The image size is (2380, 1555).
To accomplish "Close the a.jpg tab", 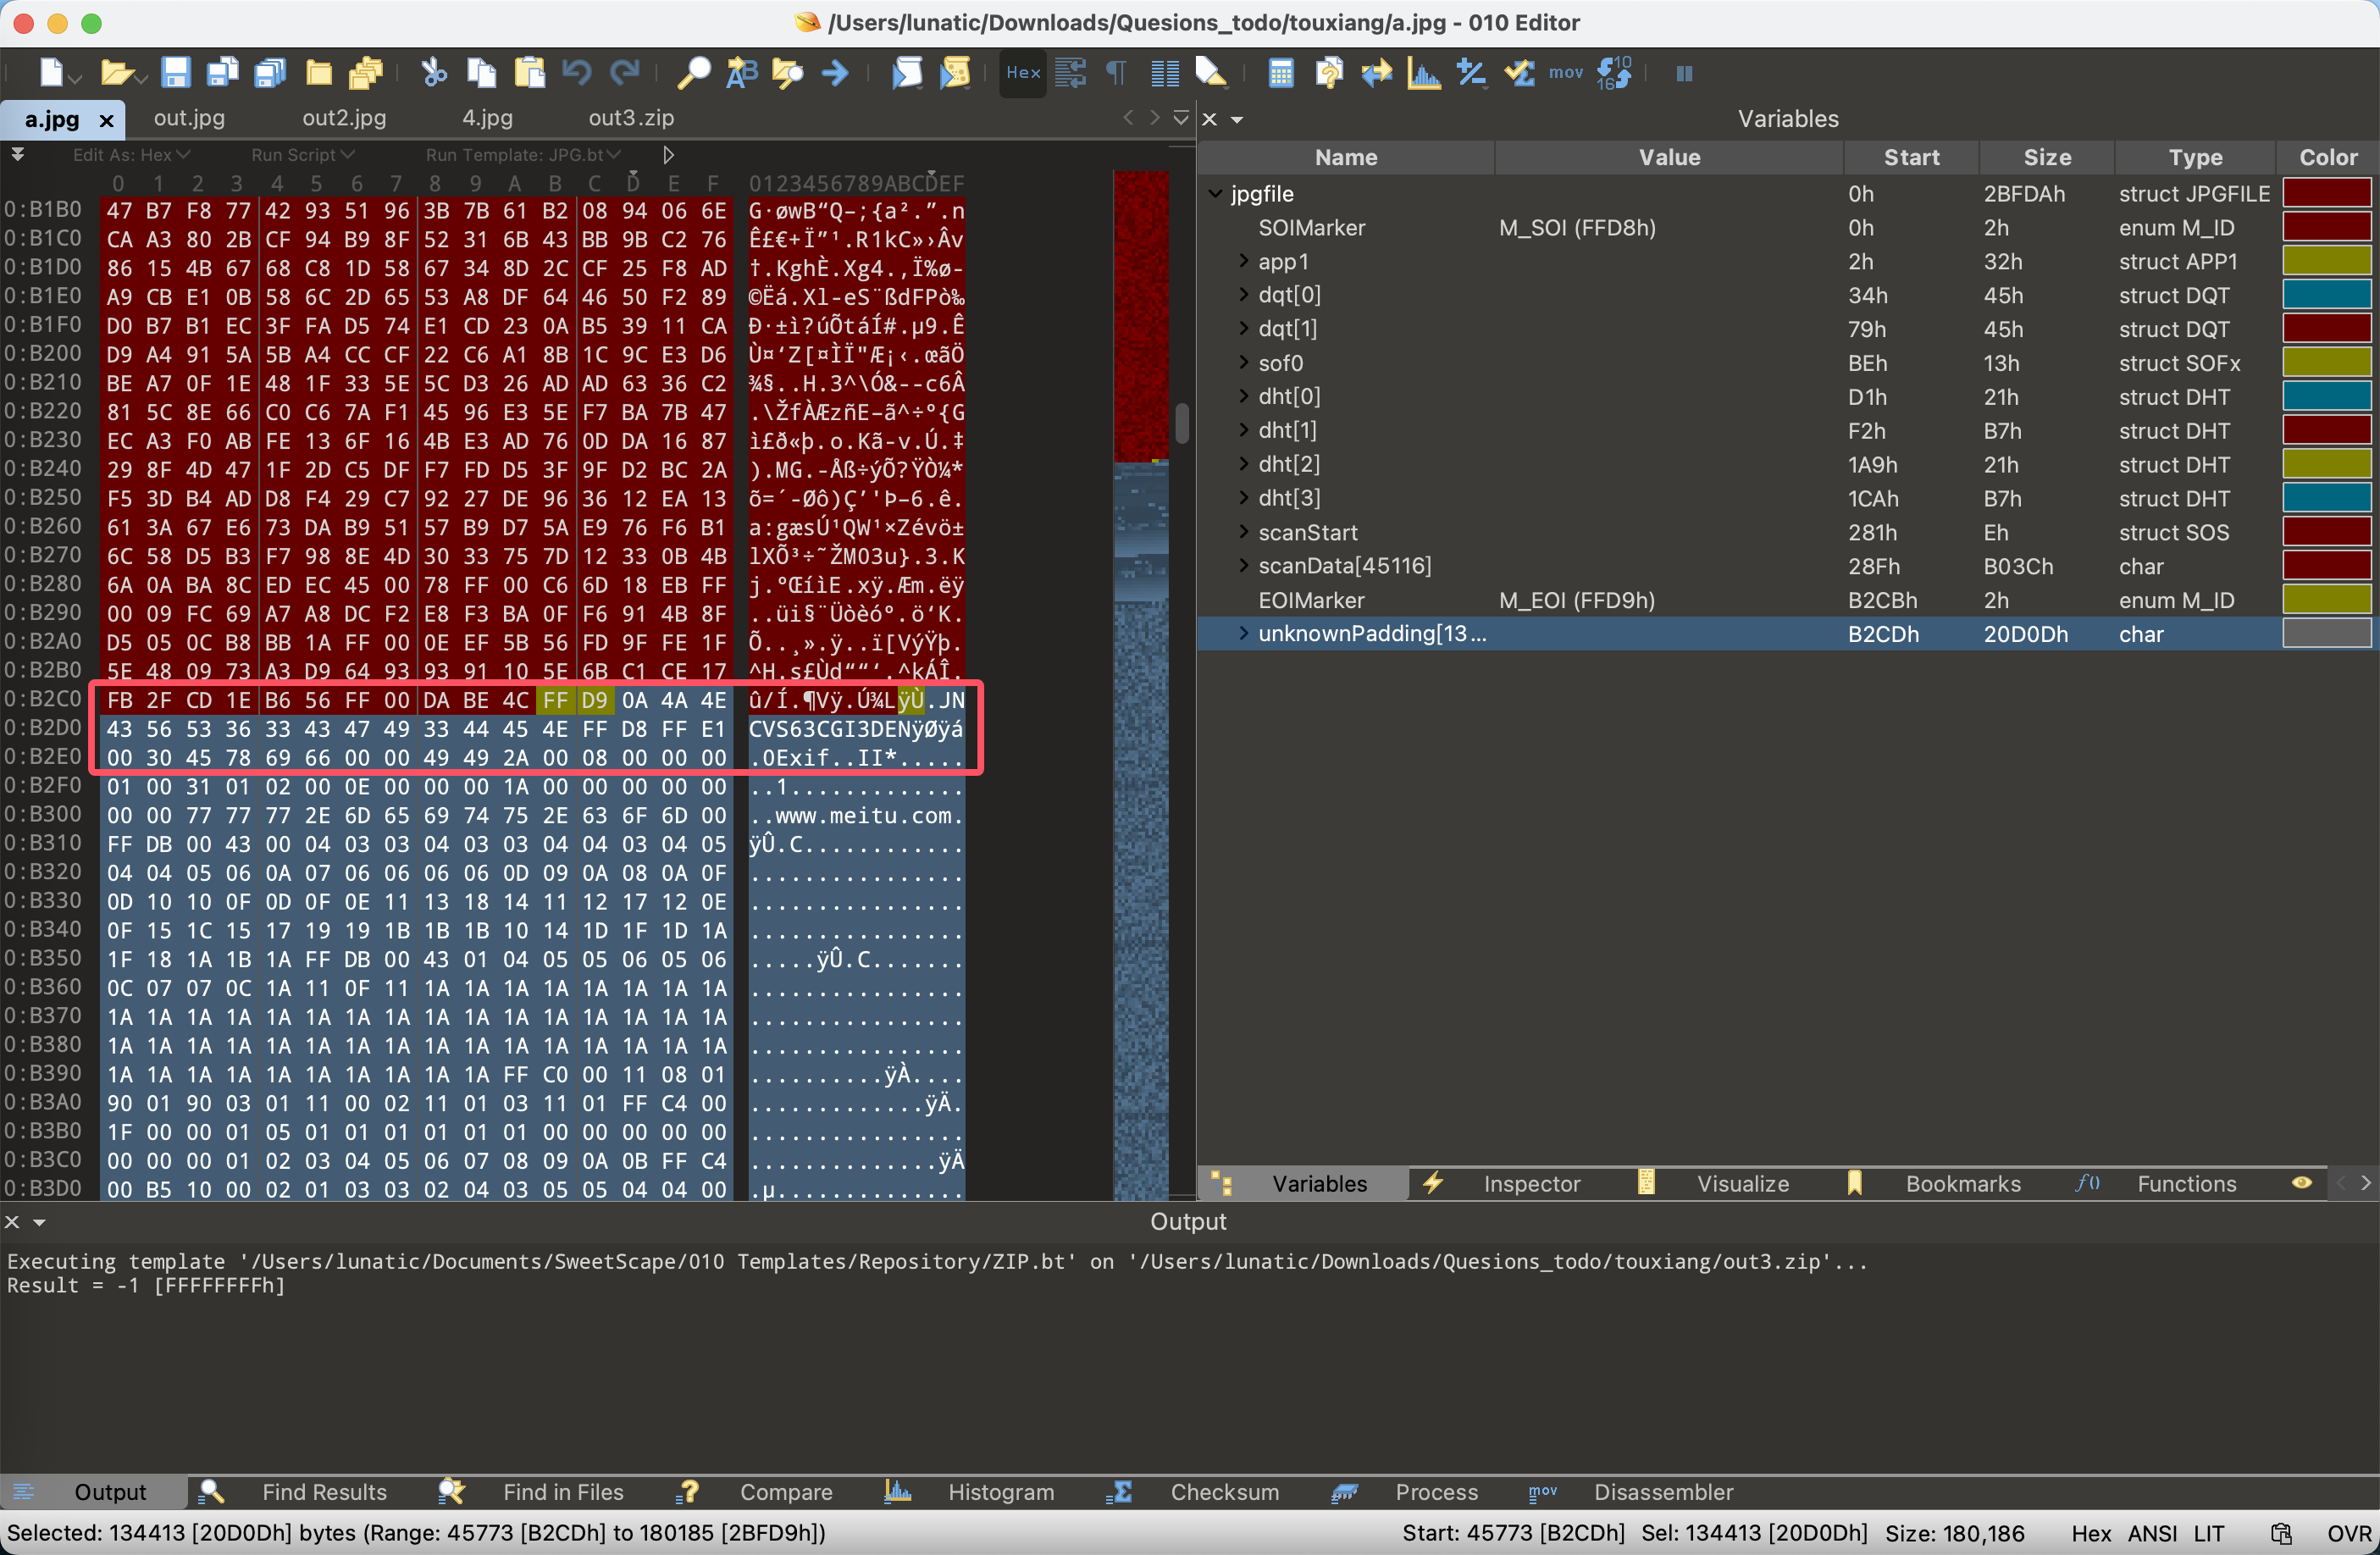I will [x=107, y=121].
